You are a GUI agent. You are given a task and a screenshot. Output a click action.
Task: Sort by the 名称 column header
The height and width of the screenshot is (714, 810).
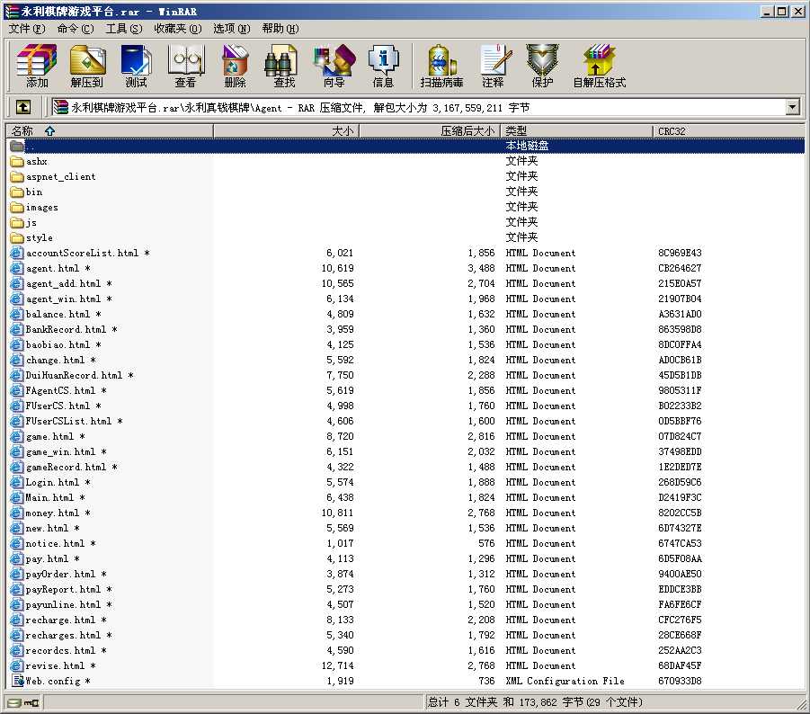[110, 131]
